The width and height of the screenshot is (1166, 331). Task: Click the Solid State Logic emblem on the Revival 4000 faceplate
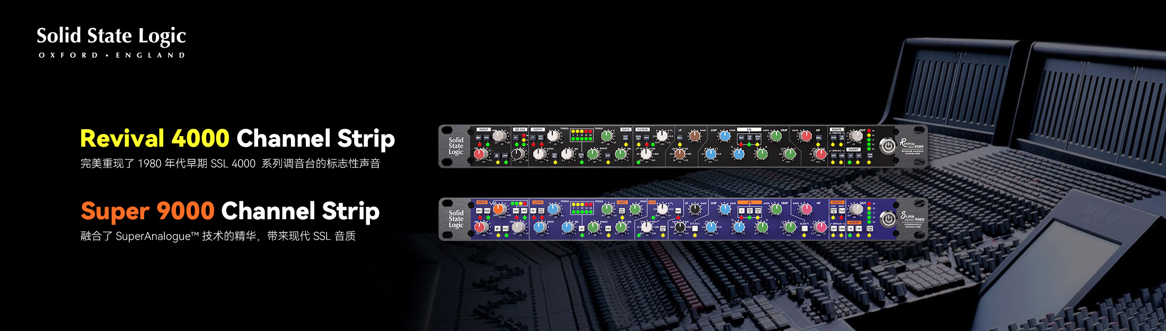[456, 146]
